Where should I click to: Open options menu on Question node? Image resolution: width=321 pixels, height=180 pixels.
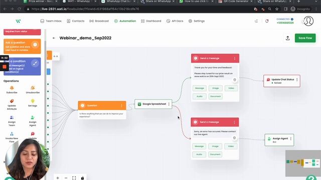[121, 105]
